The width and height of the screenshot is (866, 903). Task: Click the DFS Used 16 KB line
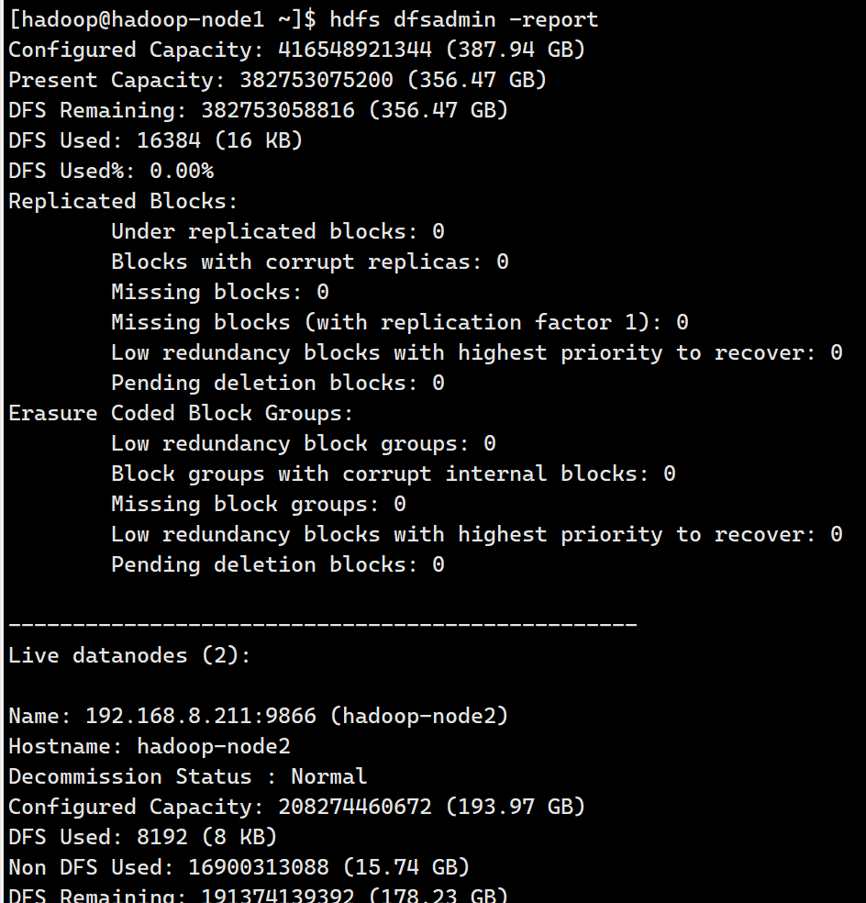point(155,140)
